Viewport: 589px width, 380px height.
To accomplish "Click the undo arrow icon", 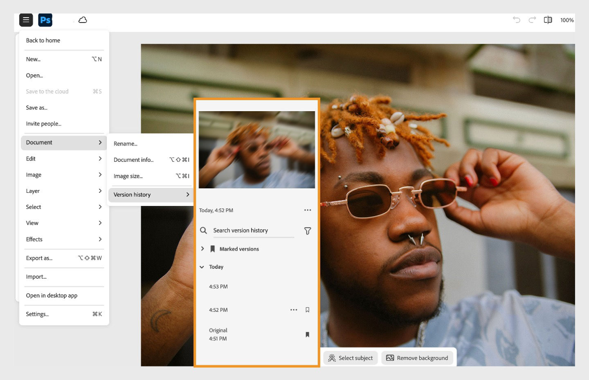I will [x=517, y=20].
